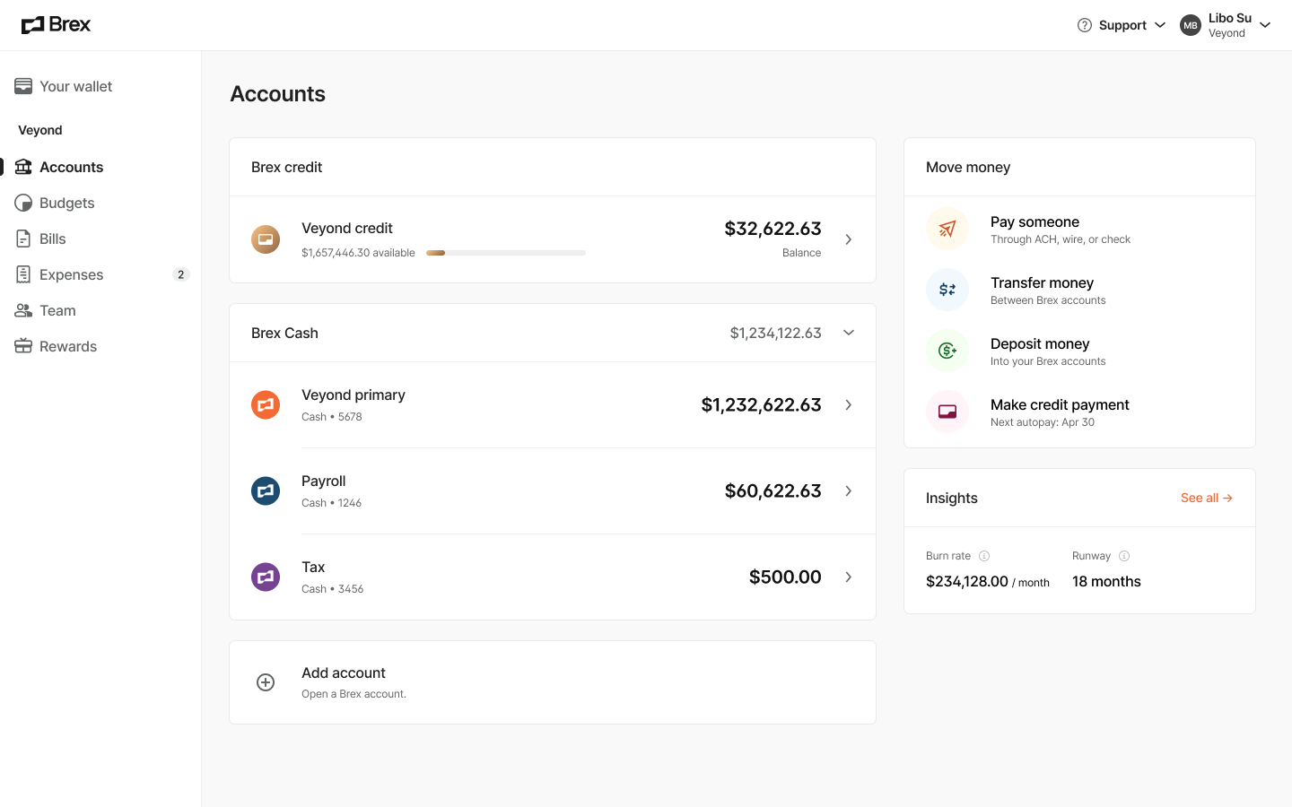Click the Brex credit section heading

point(286,167)
